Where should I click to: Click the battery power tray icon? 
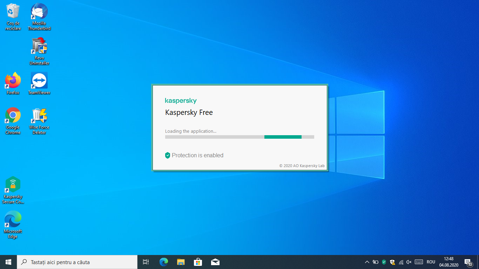[376, 262]
